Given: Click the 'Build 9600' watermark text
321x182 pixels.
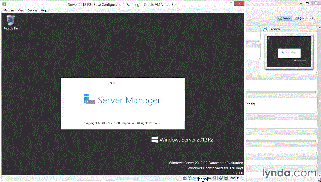Looking at the screenshot, I should [235, 173].
